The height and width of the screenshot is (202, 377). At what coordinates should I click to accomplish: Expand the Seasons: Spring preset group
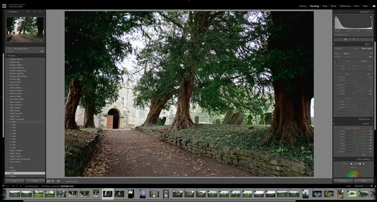pyautogui.click(x=8, y=88)
